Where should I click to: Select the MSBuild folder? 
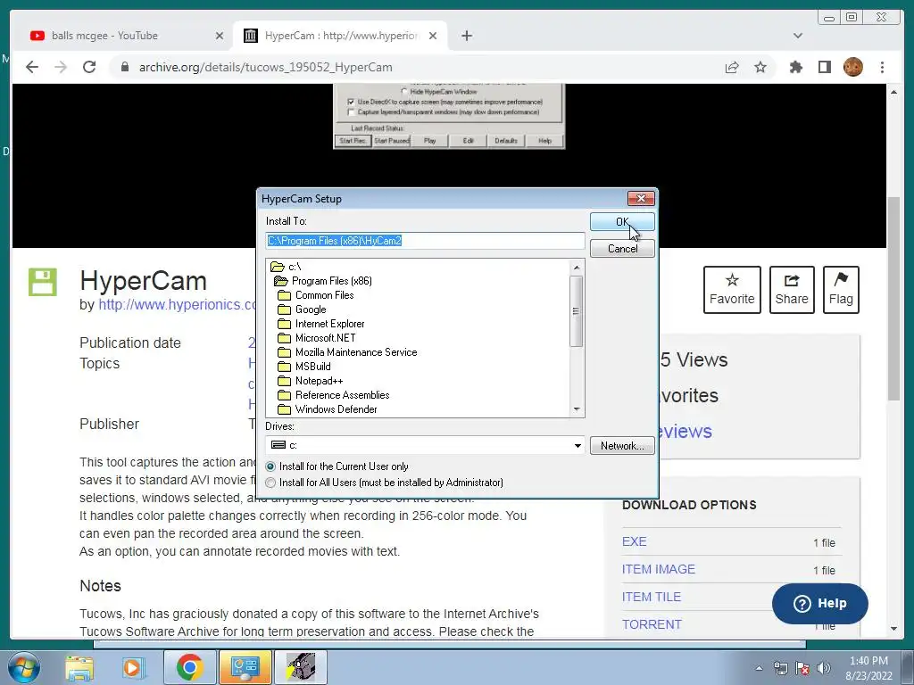pyautogui.click(x=304, y=367)
